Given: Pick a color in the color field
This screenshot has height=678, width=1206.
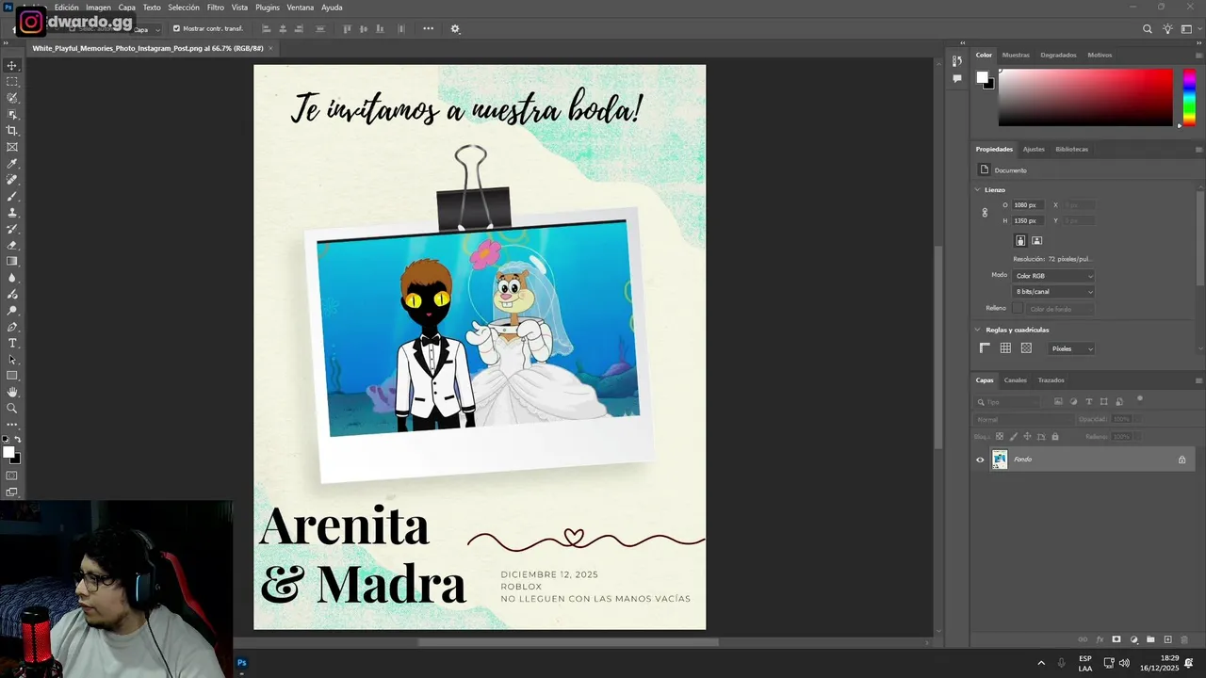Looking at the screenshot, I should coord(1085,97).
